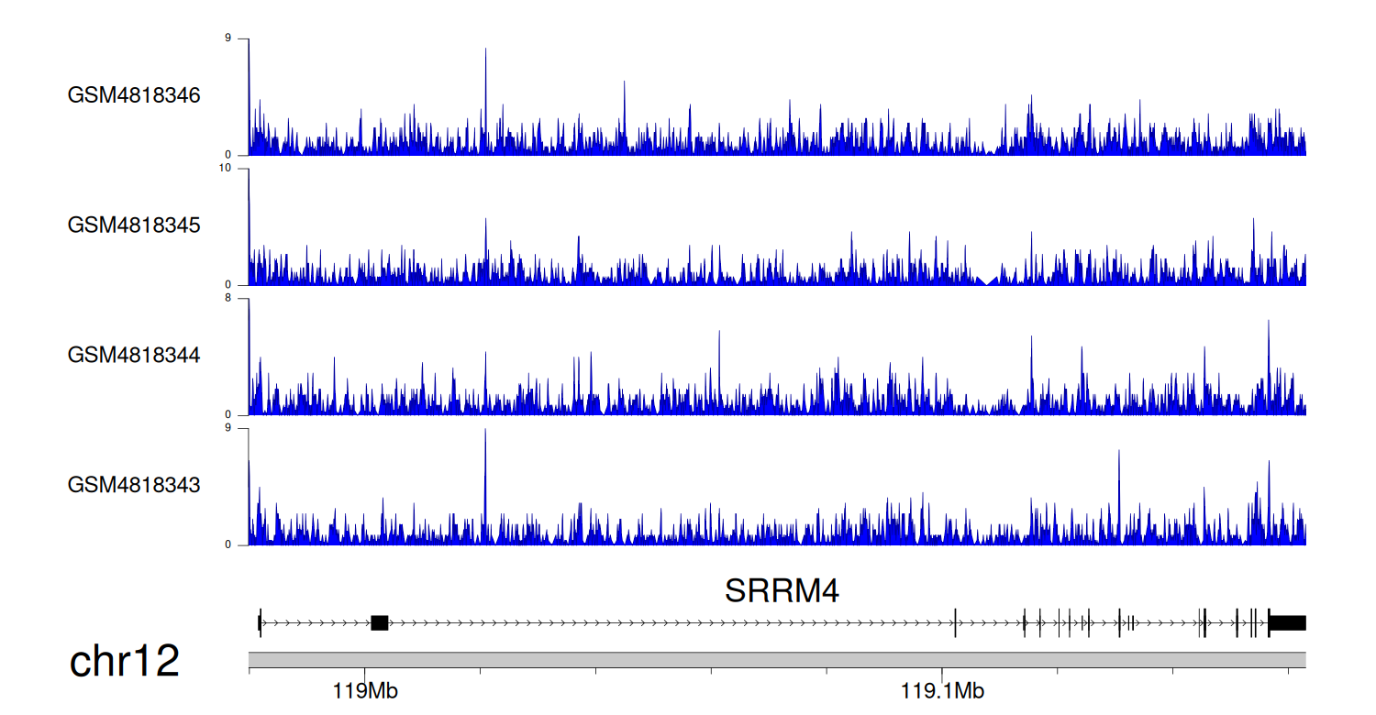
Task: Click the first SRRM4 exon at the gene start
Action: [260, 623]
